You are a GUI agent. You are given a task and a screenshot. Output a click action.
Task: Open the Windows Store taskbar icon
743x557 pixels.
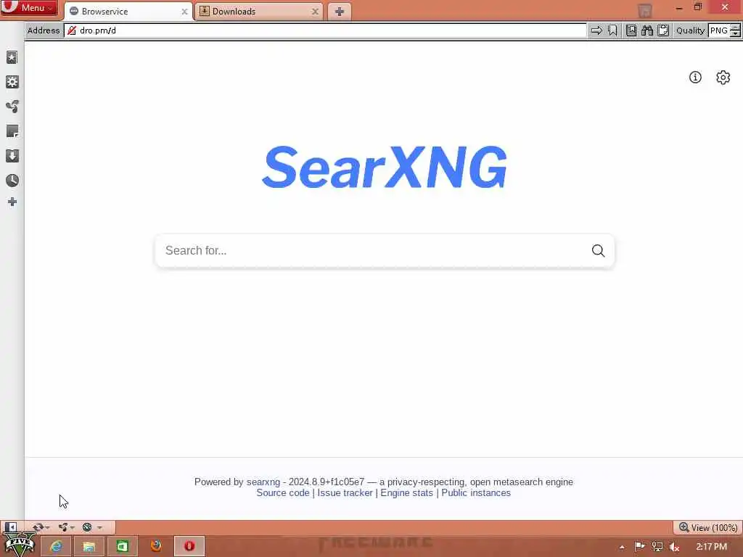click(122, 547)
